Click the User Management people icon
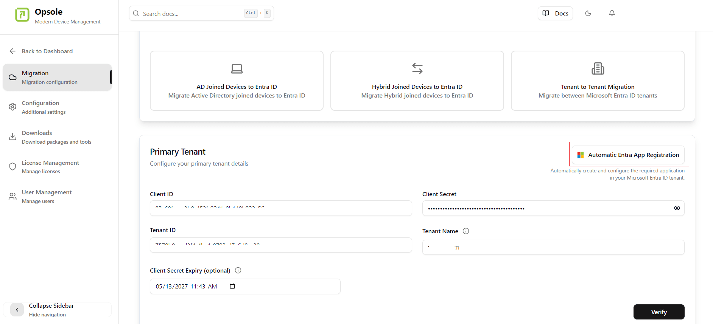 coord(12,196)
